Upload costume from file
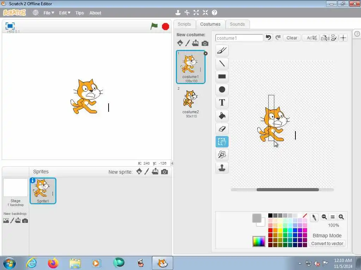 (x=195, y=43)
